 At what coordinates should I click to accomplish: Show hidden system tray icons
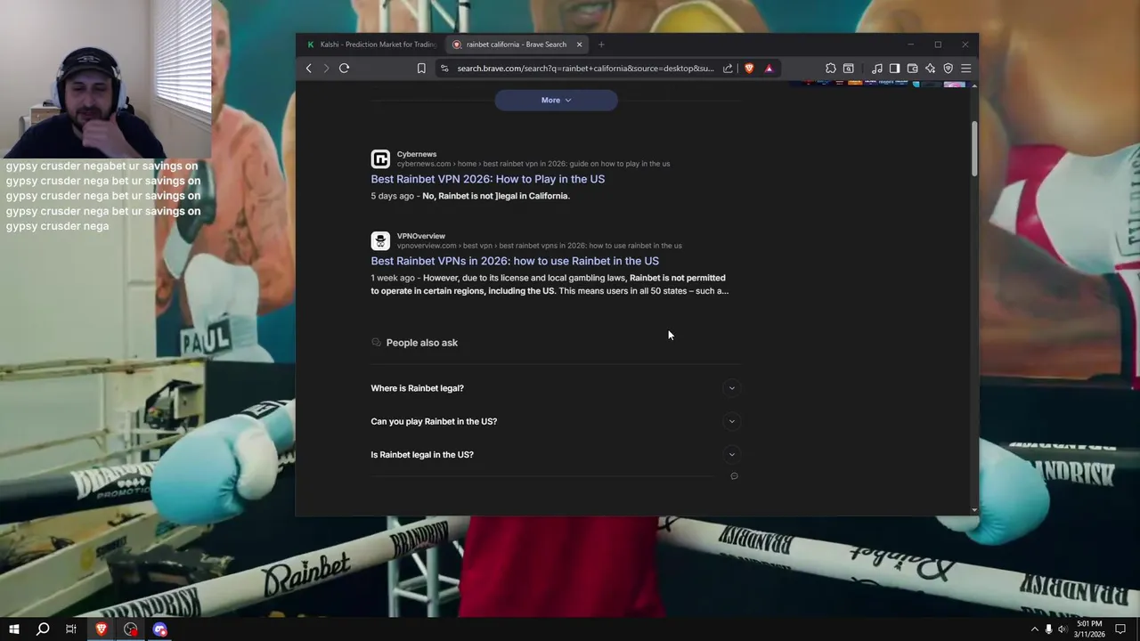(x=1034, y=629)
